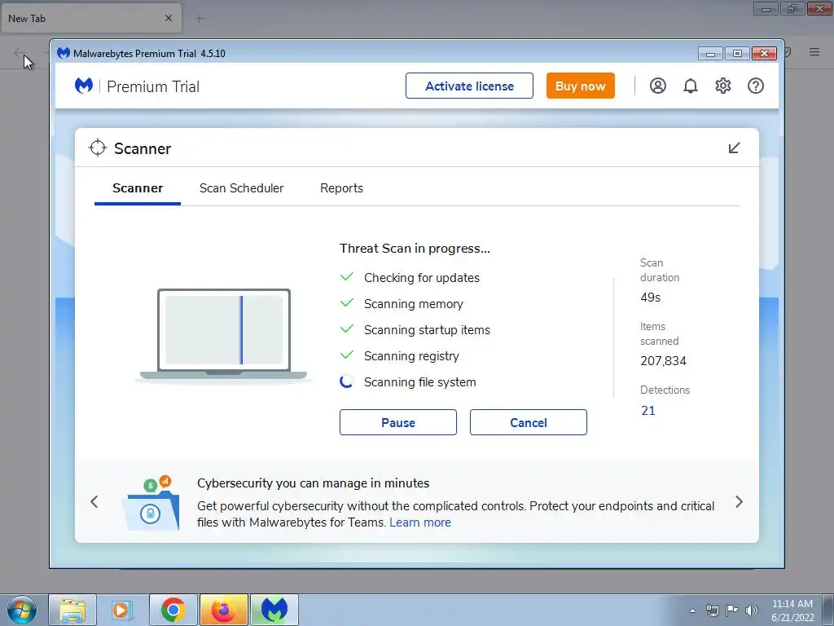Maximize the Malwarebytes window
The image size is (834, 626).
pos(737,53)
